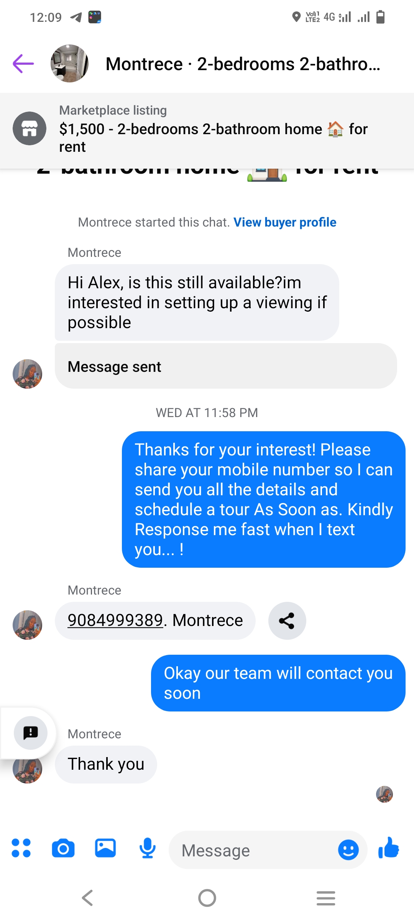
Task: Open the report alert icon button
Action: [31, 733]
